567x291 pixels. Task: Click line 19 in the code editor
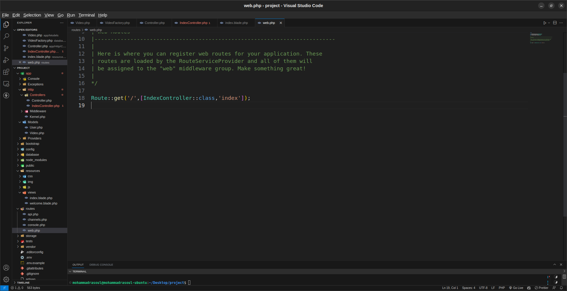[x=309, y=105]
